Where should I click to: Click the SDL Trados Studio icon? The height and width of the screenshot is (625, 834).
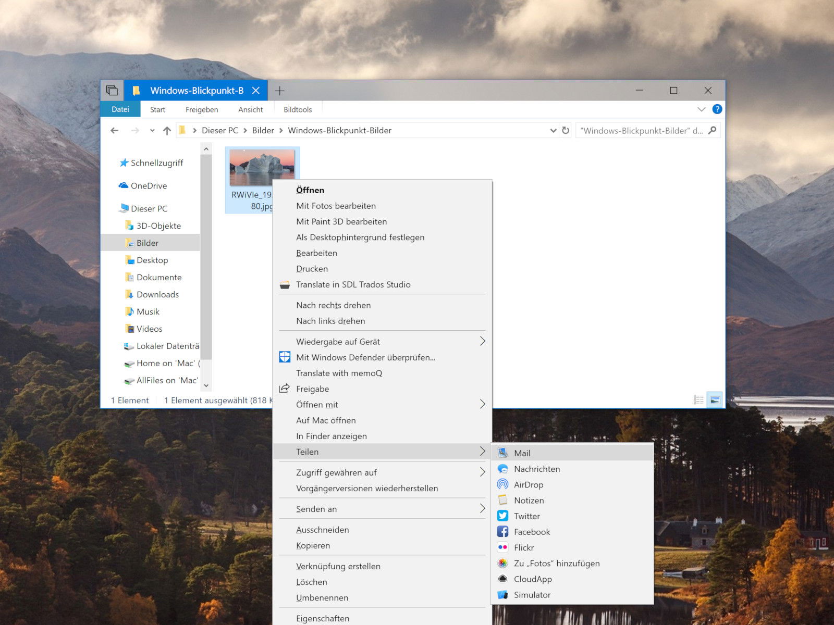coord(285,284)
